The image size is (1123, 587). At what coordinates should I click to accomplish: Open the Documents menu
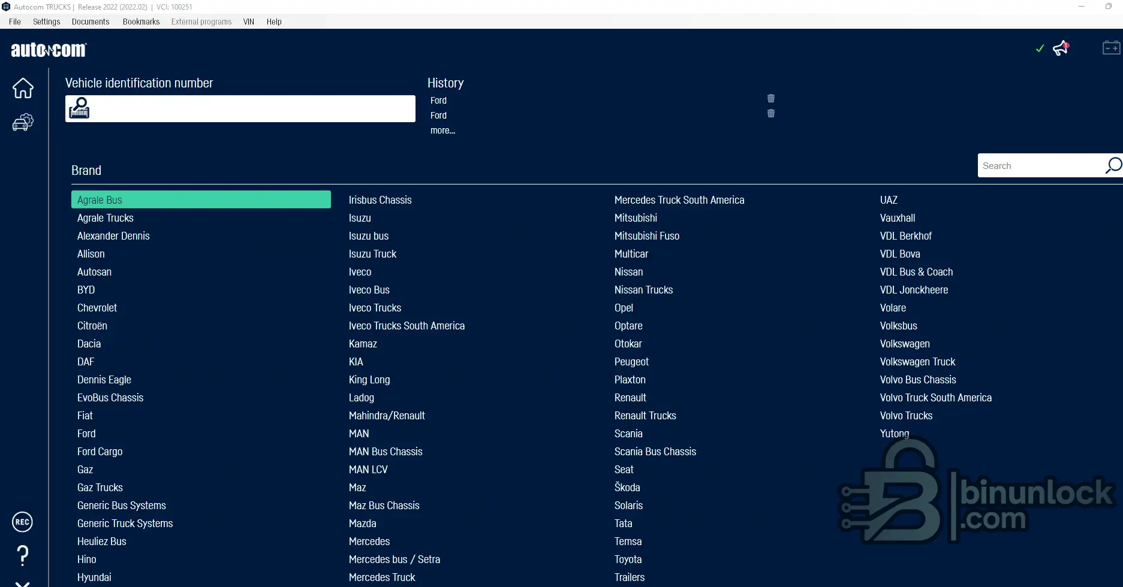[91, 22]
